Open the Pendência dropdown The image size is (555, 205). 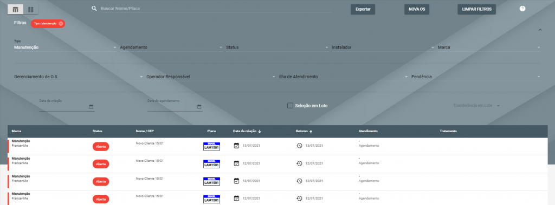coord(476,77)
